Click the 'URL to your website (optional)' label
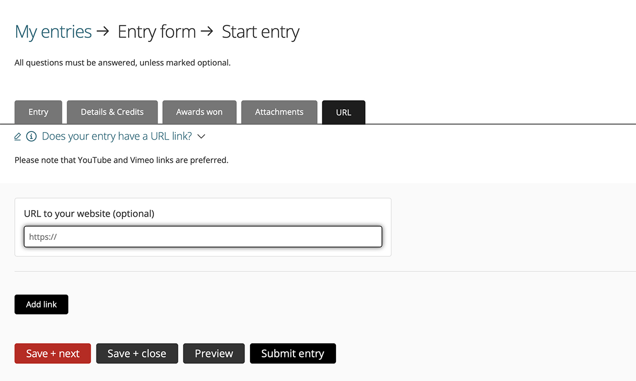This screenshot has height=381, width=636. coord(89,214)
